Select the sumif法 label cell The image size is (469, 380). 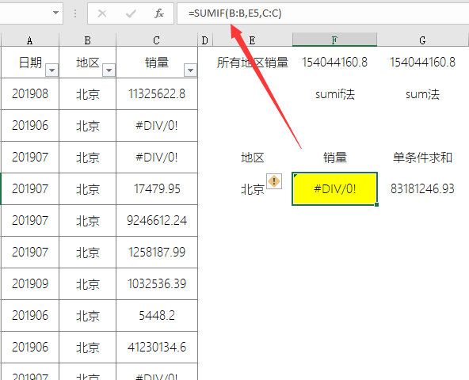pyautogui.click(x=334, y=94)
